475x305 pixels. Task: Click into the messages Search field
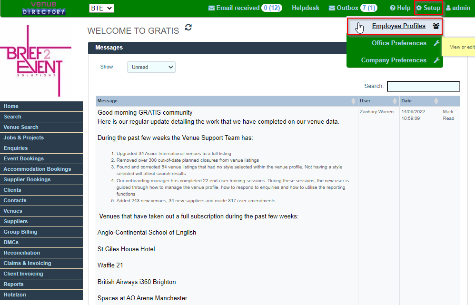tap(423, 86)
